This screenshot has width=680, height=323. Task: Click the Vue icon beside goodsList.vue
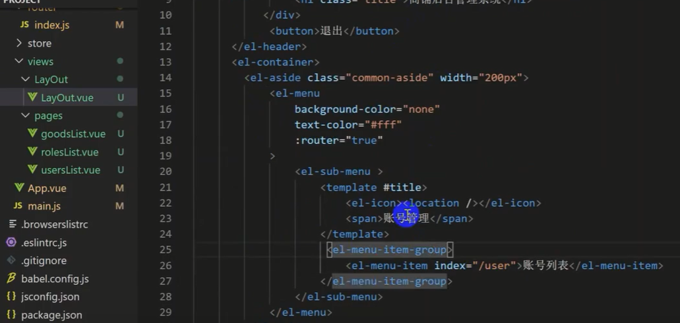[32, 134]
